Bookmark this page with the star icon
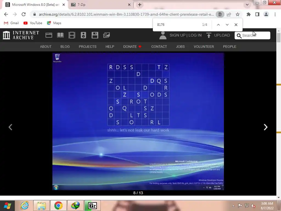281x211 pixels. [238, 14]
